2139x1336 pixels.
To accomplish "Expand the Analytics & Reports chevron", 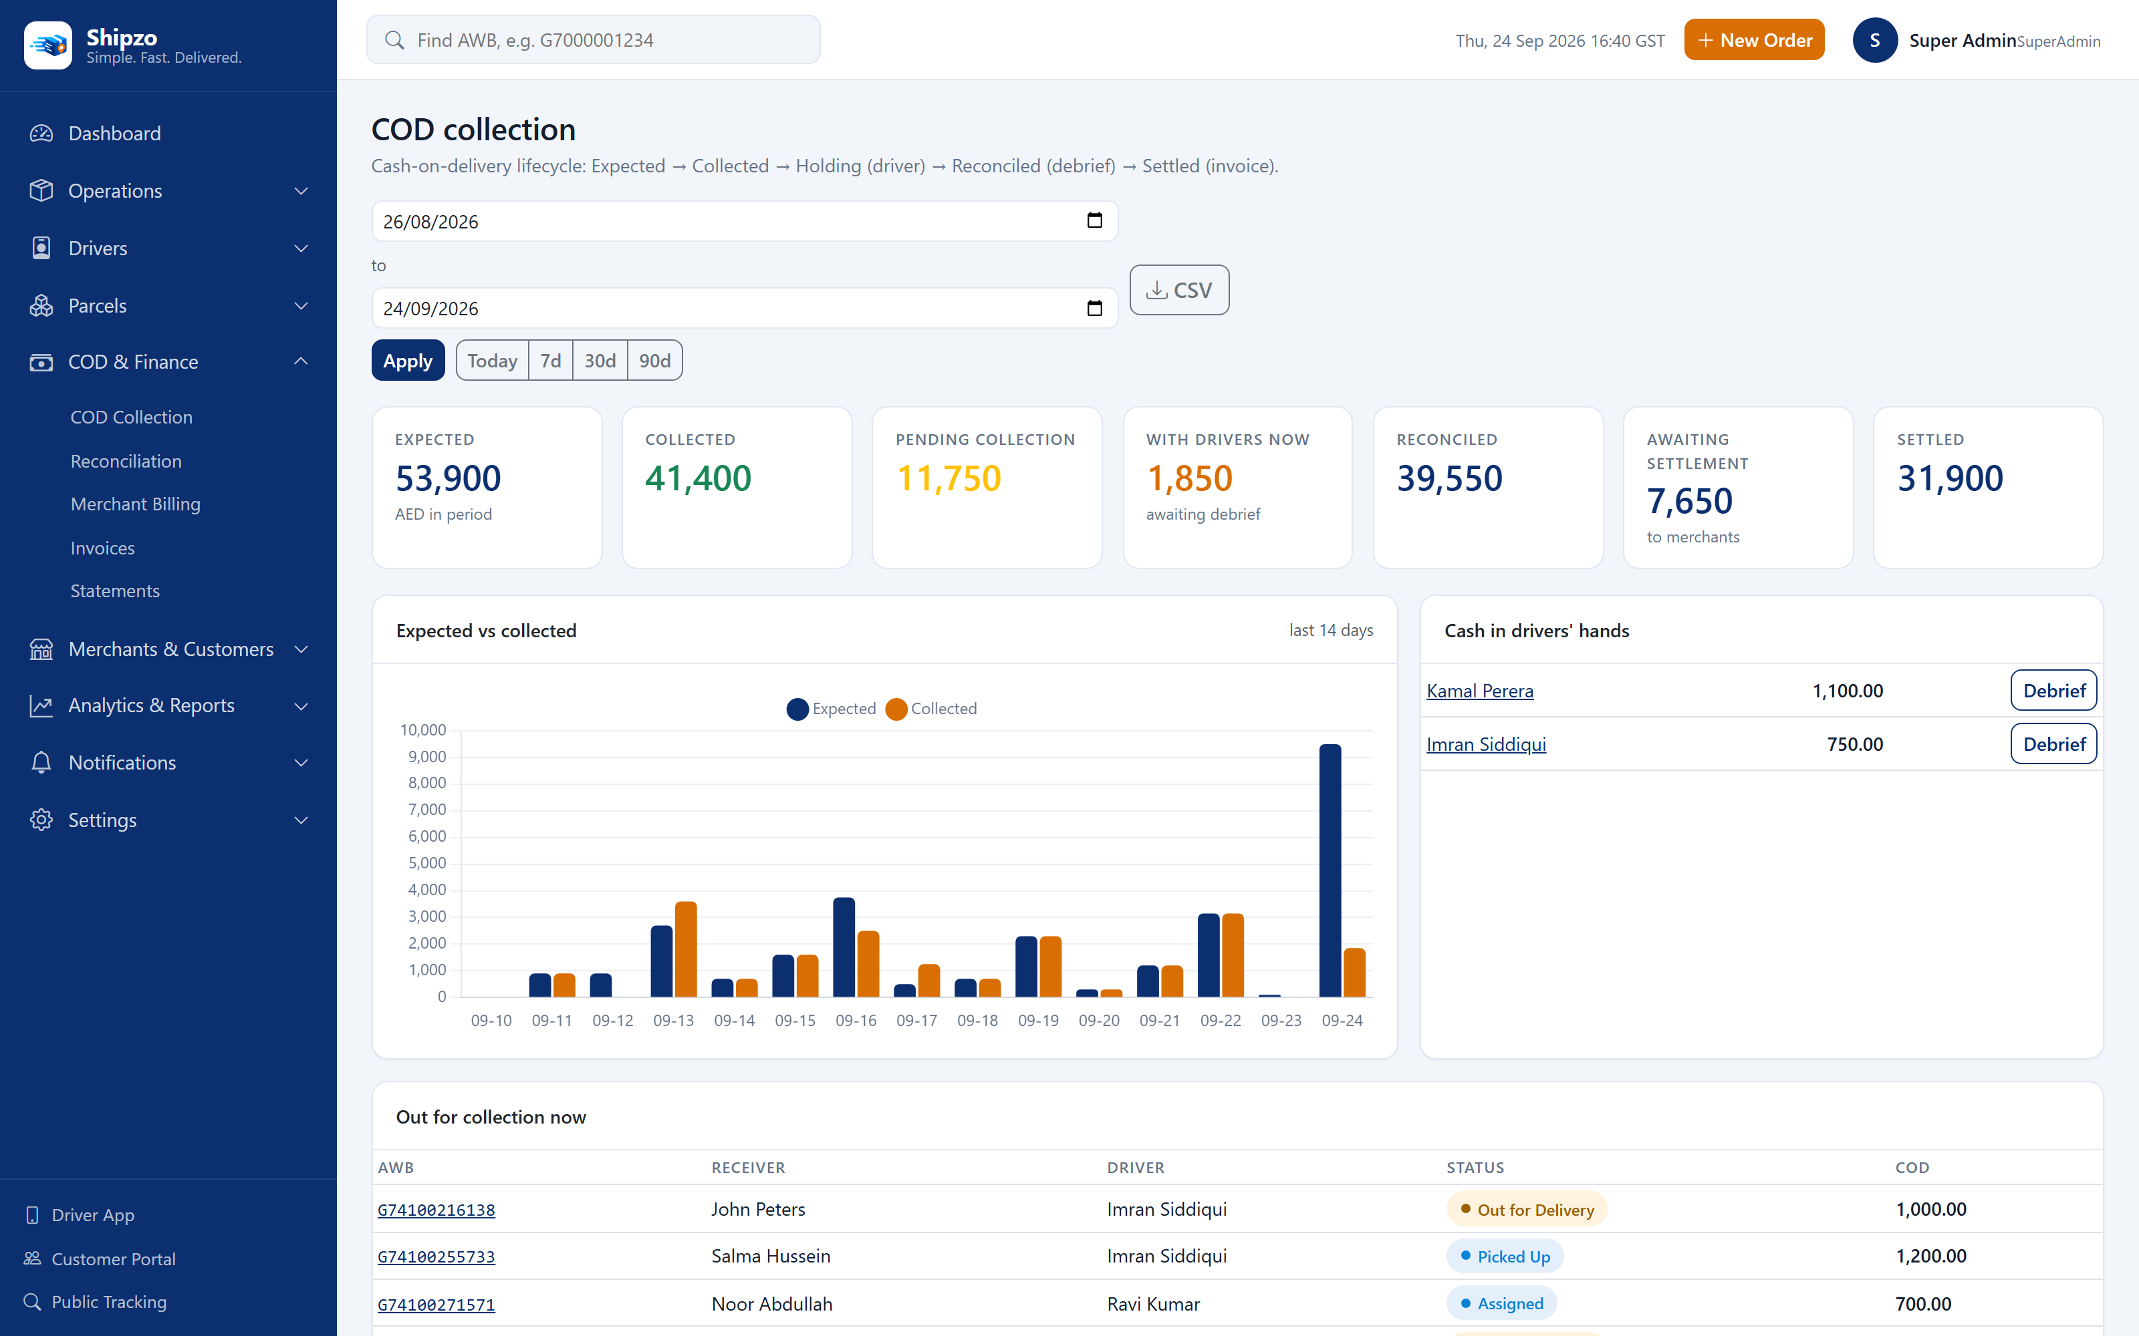I will point(301,706).
